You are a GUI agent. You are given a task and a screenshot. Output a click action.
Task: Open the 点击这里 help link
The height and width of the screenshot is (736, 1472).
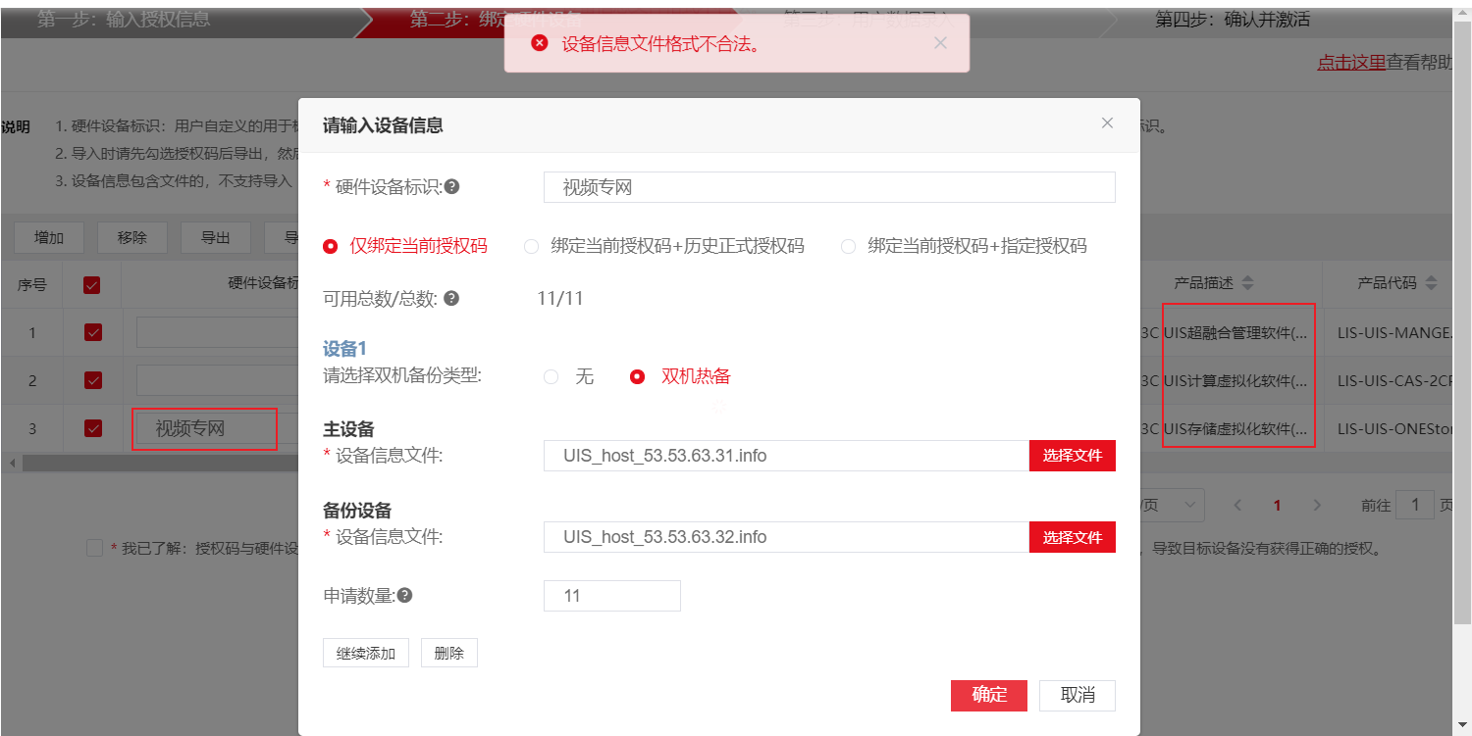(1351, 63)
